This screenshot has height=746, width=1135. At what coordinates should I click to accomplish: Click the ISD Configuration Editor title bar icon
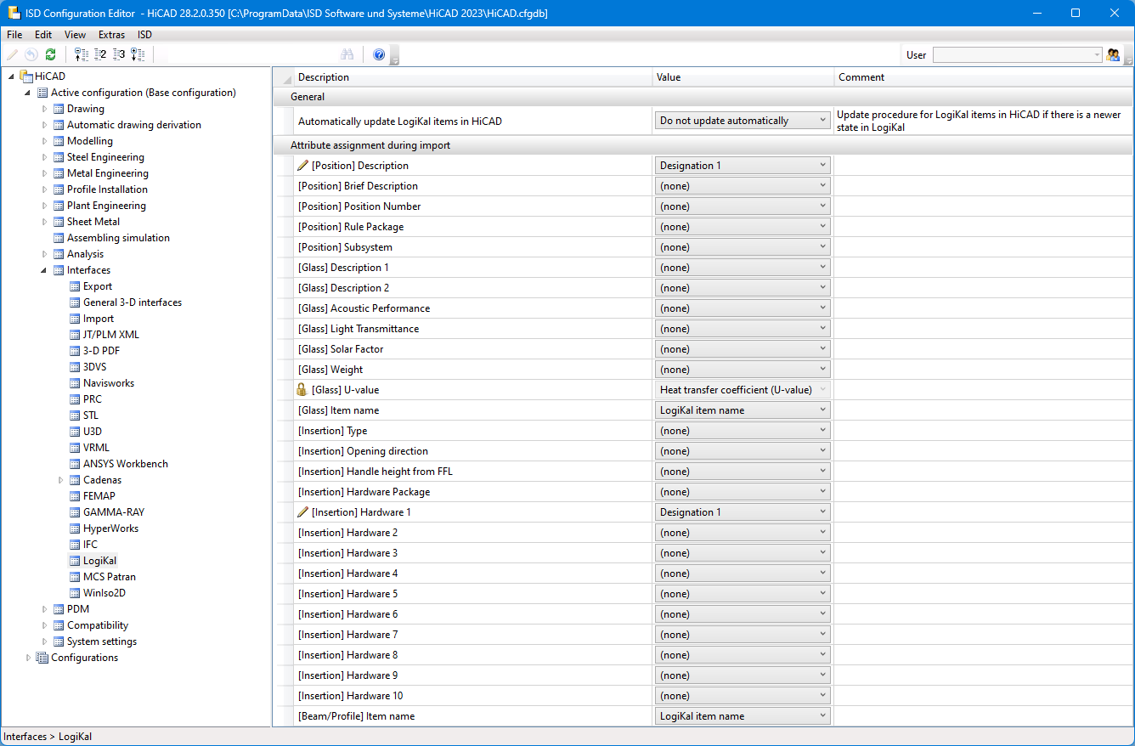pos(14,13)
